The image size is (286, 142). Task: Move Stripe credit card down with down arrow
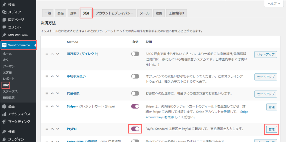58,106
